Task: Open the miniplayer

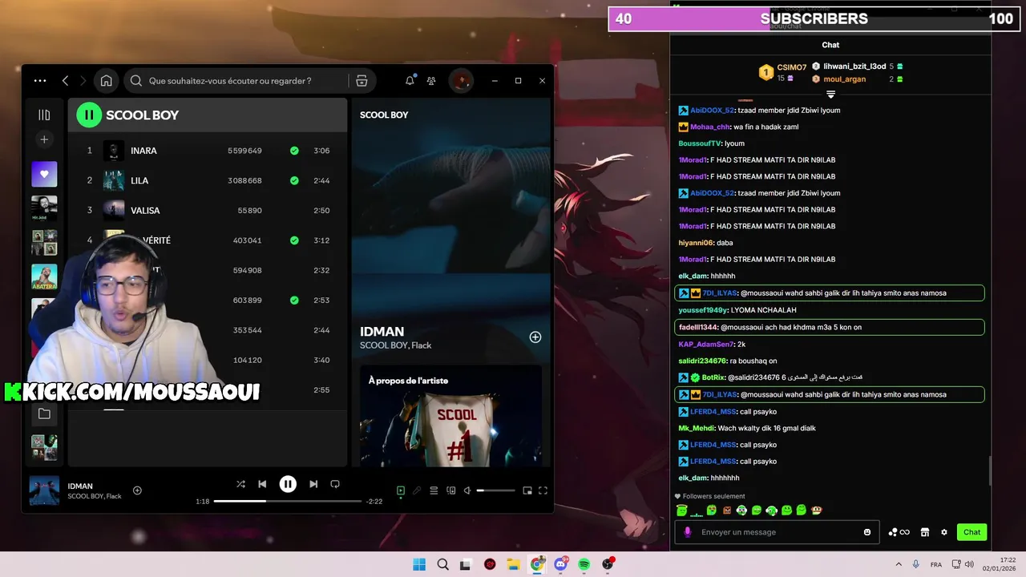Action: click(x=527, y=490)
